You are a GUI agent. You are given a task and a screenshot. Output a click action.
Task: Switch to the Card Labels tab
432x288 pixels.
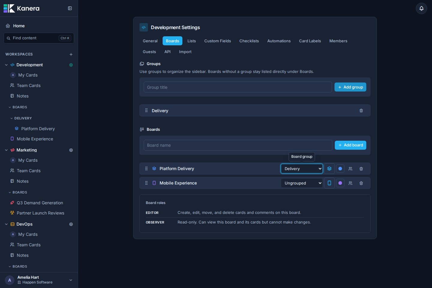(x=310, y=41)
